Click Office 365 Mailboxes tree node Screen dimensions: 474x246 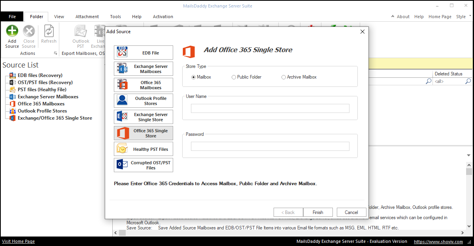(x=41, y=103)
